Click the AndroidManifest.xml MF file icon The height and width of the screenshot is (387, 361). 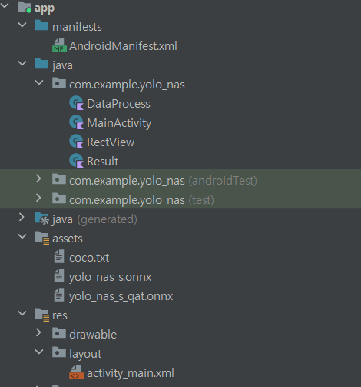coord(59,45)
